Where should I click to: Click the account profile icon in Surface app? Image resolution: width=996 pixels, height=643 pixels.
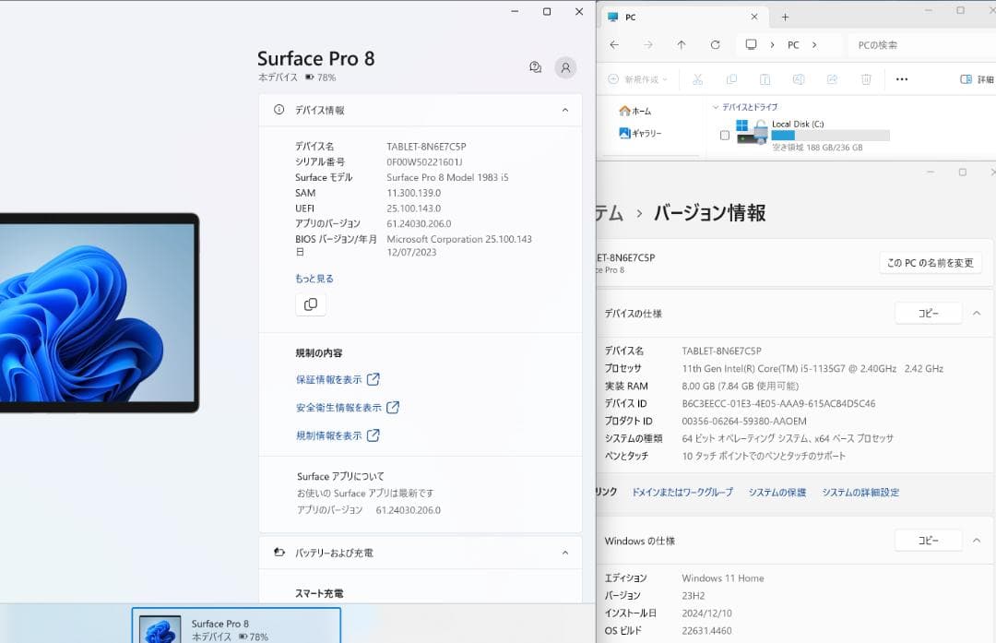565,67
